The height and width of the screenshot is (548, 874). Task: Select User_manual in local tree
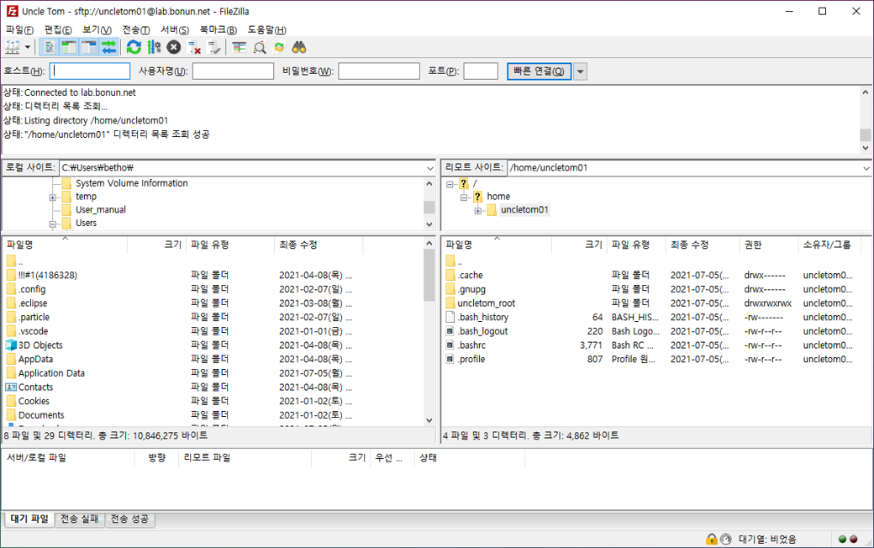[x=100, y=209]
